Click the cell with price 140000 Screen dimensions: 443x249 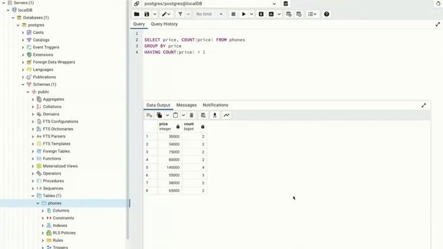tap(170, 167)
